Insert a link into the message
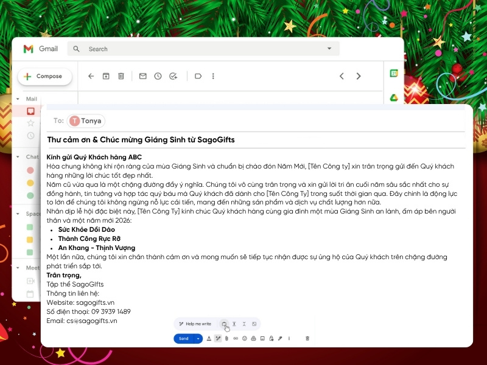Screen dimensions: 487x365 click(x=235, y=338)
